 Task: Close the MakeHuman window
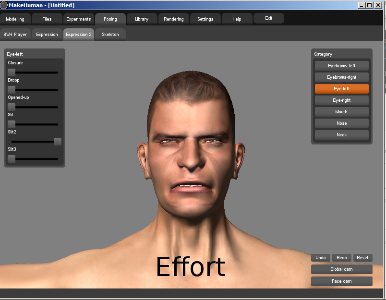pyautogui.click(x=378, y=5)
